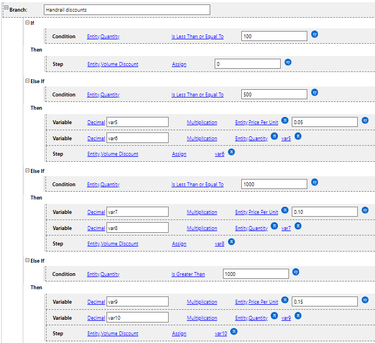Click the Handrail discounts branch name field
The height and width of the screenshot is (343, 375).
(126, 9)
